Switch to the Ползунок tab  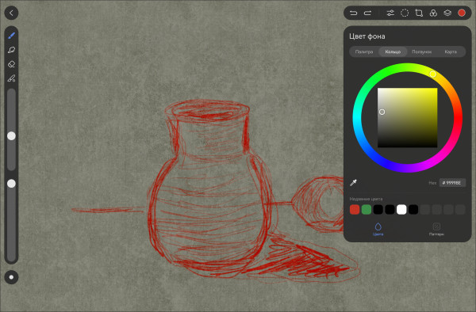coord(422,51)
